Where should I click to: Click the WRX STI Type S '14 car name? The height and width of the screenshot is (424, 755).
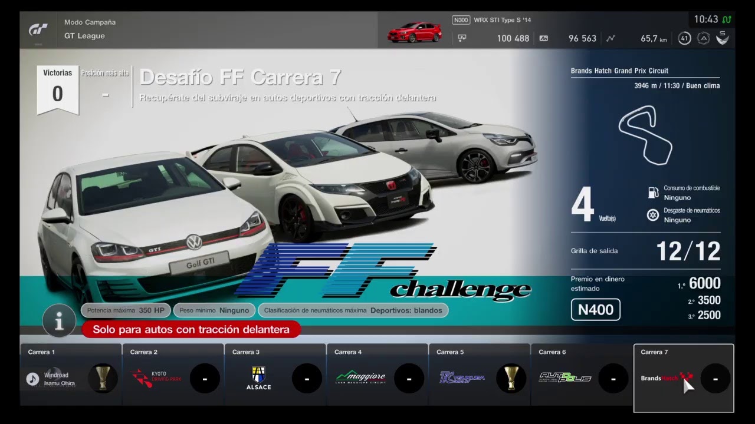tap(503, 20)
